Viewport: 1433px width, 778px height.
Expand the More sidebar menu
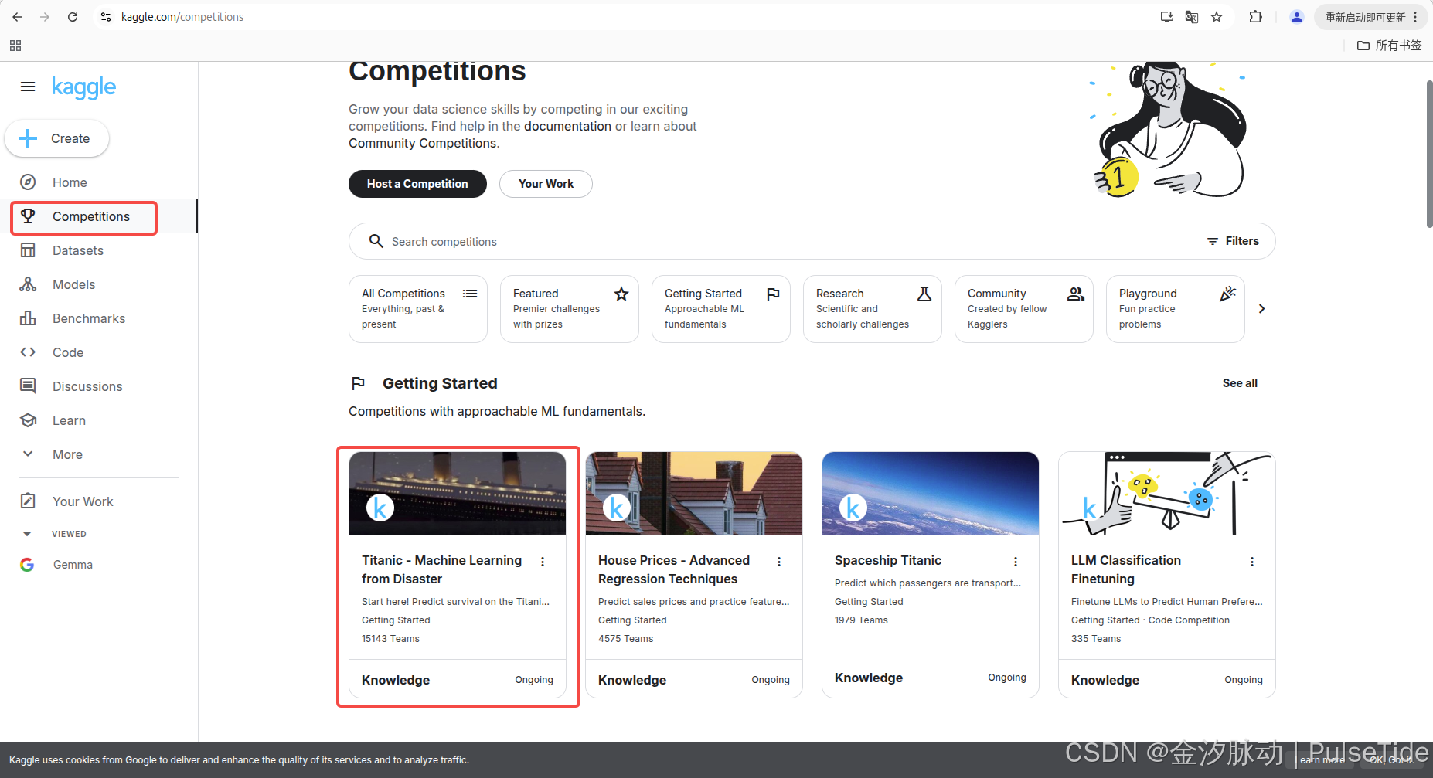point(67,454)
